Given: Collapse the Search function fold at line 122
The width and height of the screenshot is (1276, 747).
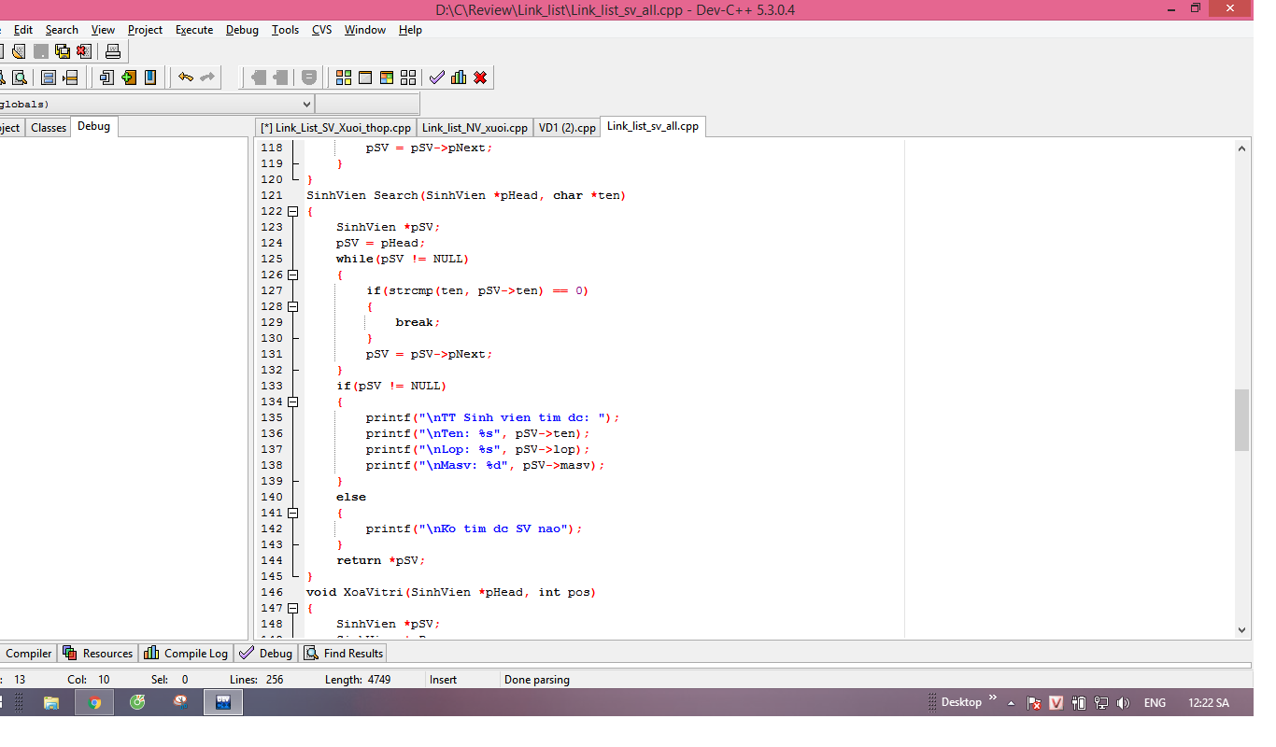Looking at the screenshot, I should [292, 212].
